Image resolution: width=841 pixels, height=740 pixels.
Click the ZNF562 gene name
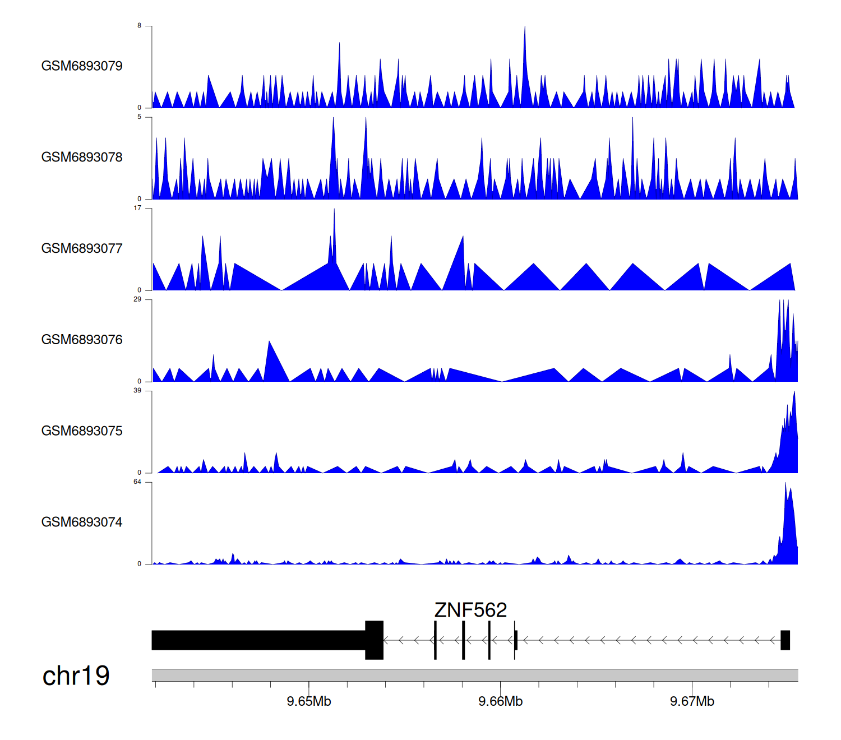(470, 610)
